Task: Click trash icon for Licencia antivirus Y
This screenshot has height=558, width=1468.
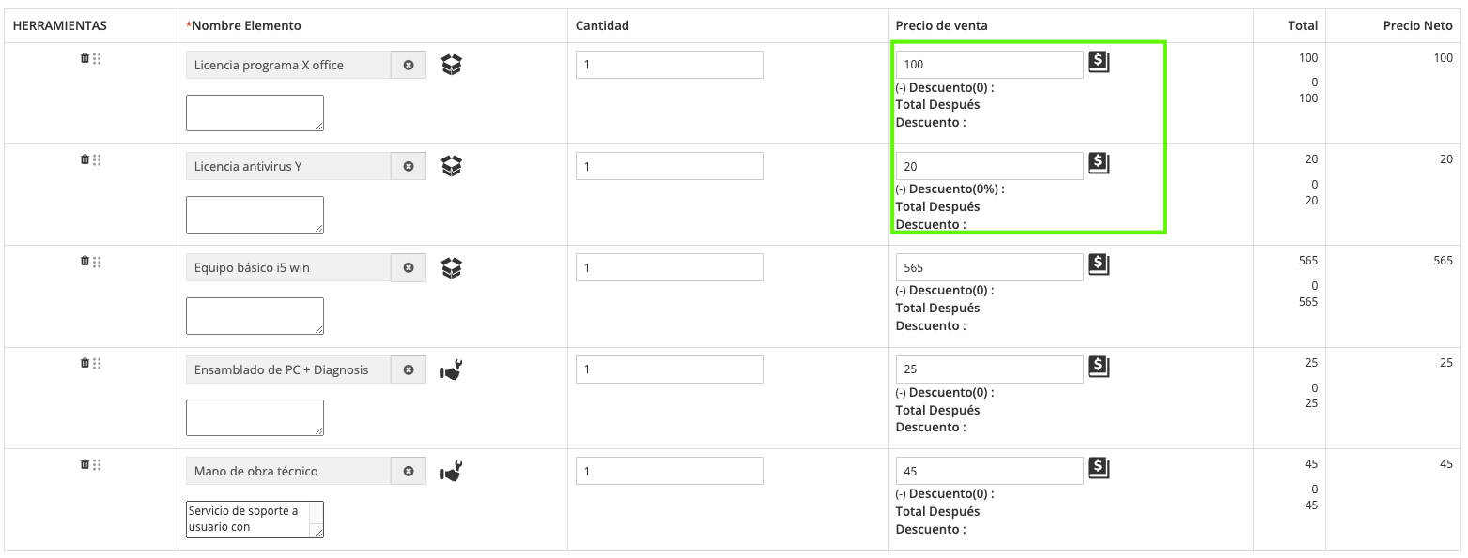Action: 85,159
